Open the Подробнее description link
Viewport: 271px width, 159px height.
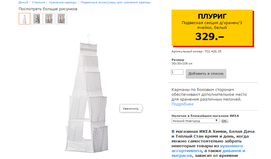point(182,104)
